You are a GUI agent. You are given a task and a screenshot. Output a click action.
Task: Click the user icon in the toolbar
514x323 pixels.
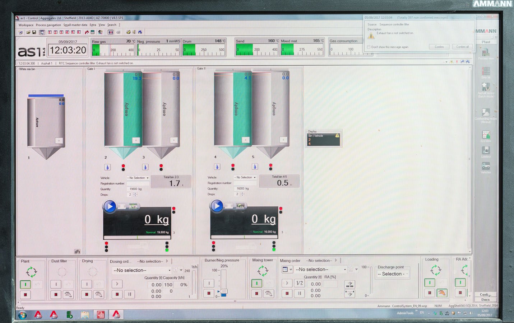pos(101,32)
